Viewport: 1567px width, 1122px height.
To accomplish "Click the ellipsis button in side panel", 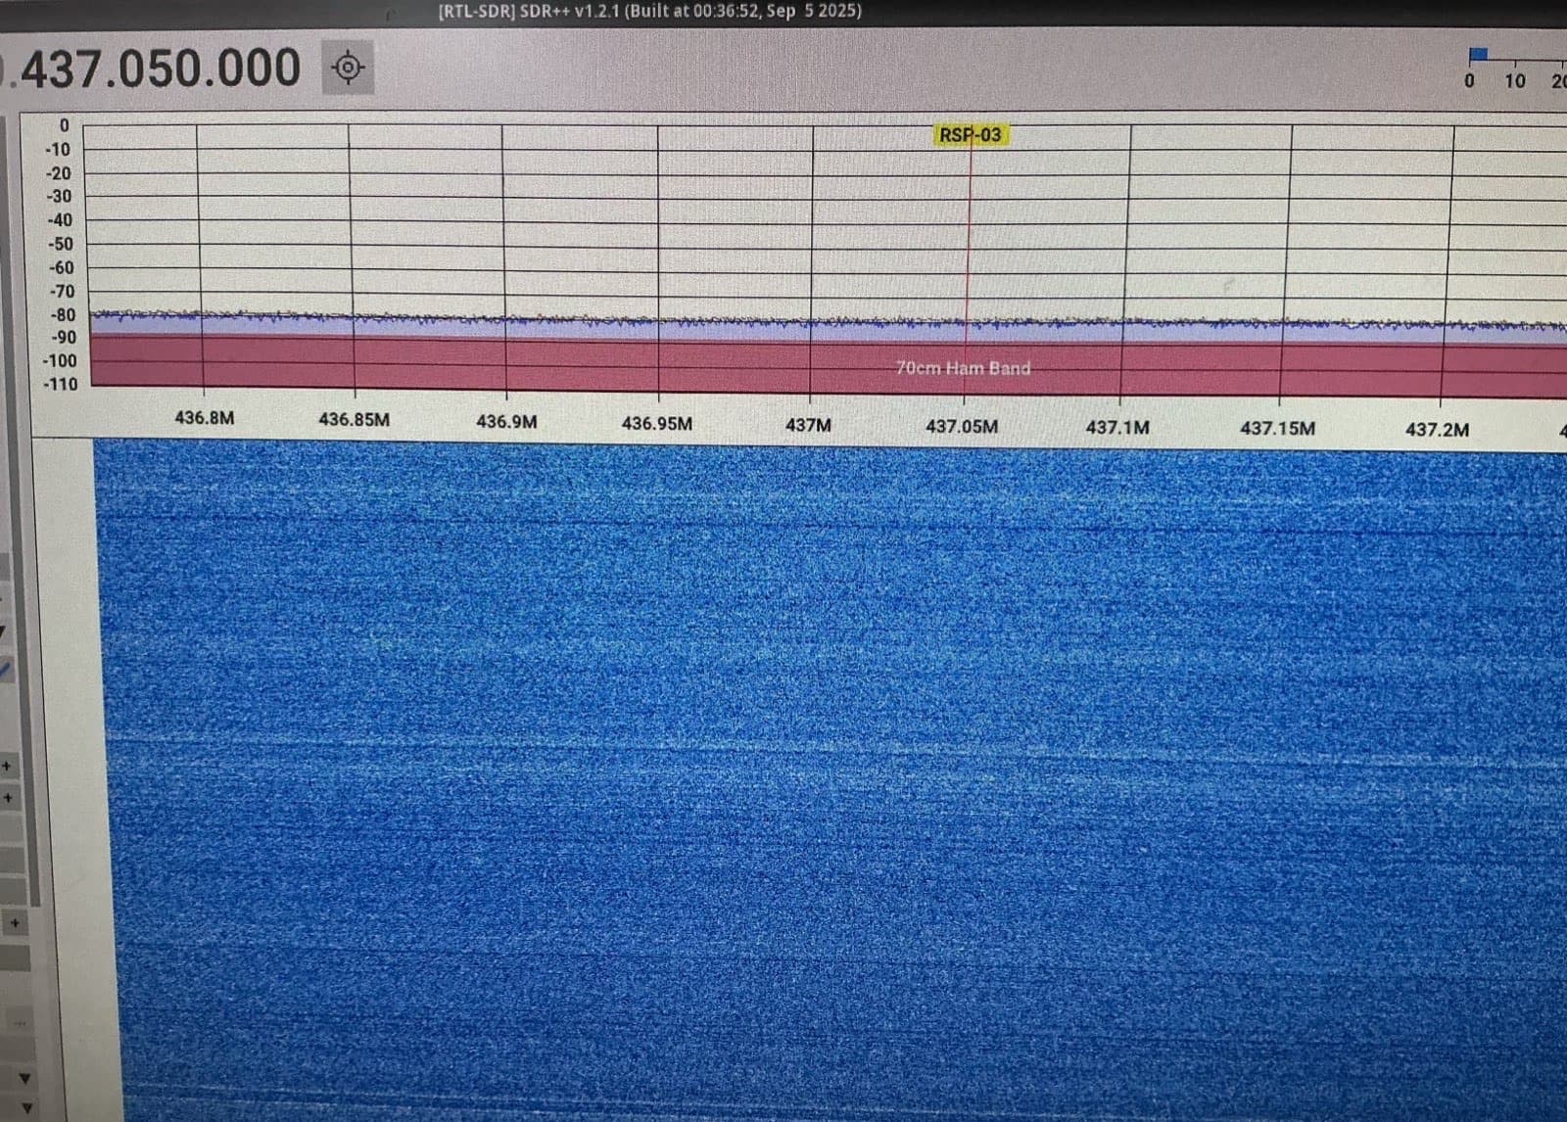I will click(20, 1022).
